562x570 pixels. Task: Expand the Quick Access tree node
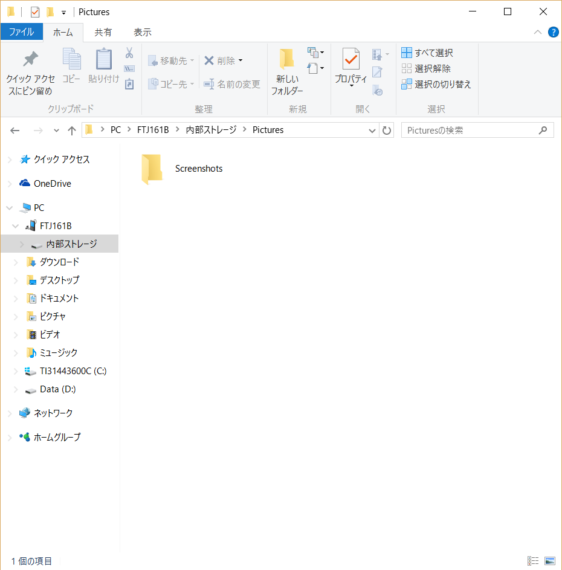coord(9,160)
